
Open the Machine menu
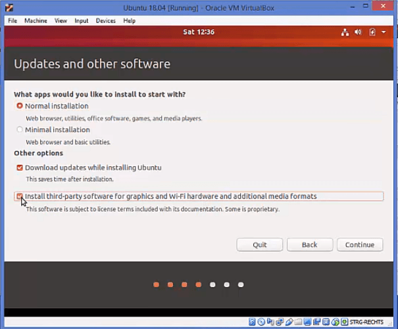[x=36, y=20]
